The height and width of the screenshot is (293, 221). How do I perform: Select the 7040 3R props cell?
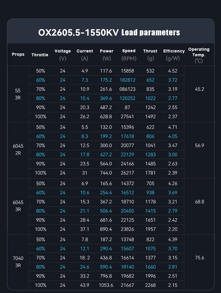18,262
